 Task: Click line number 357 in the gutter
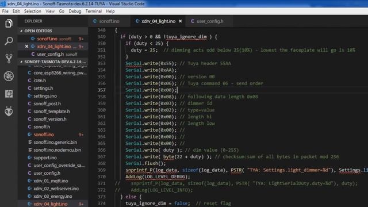point(102,90)
